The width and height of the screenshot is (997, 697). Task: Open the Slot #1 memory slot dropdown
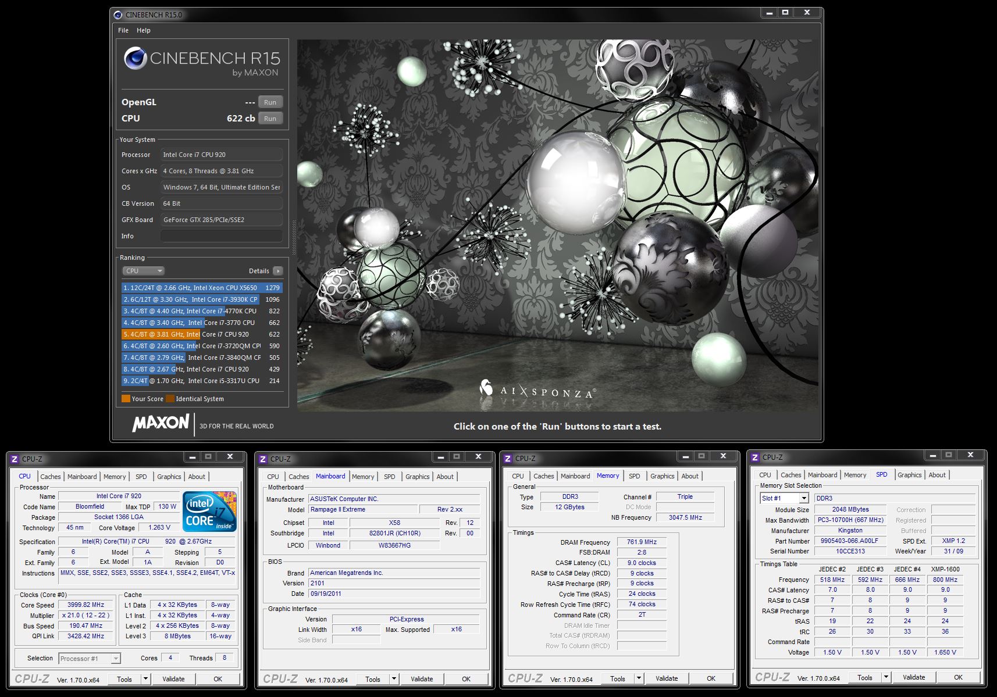tap(784, 498)
